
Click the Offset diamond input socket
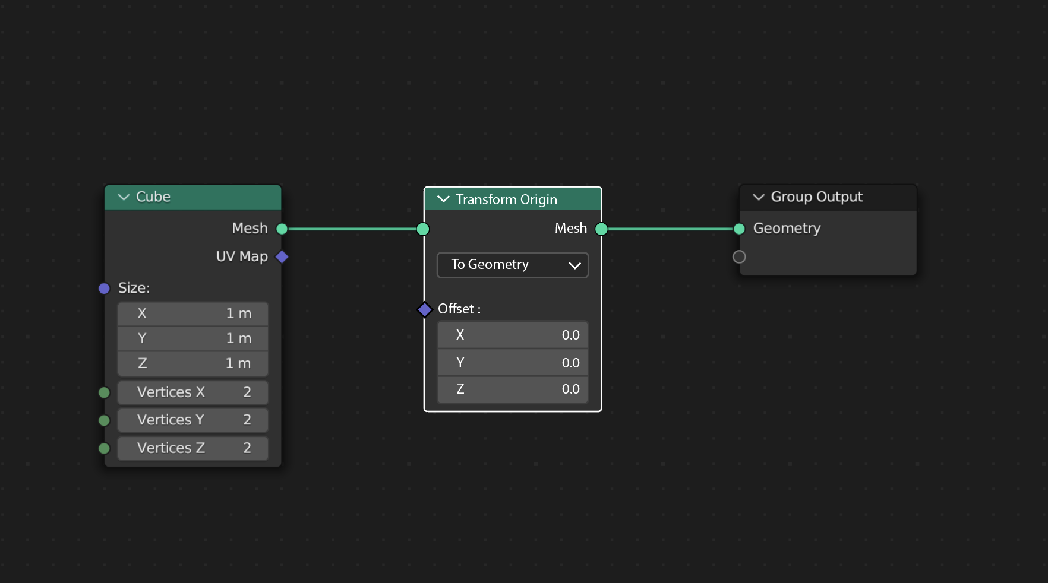[x=425, y=309]
